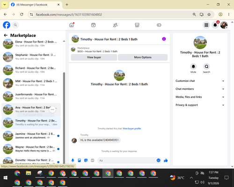Open Richard House For Rent conversation
The width and height of the screenshot is (234, 187).
tap(31, 70)
